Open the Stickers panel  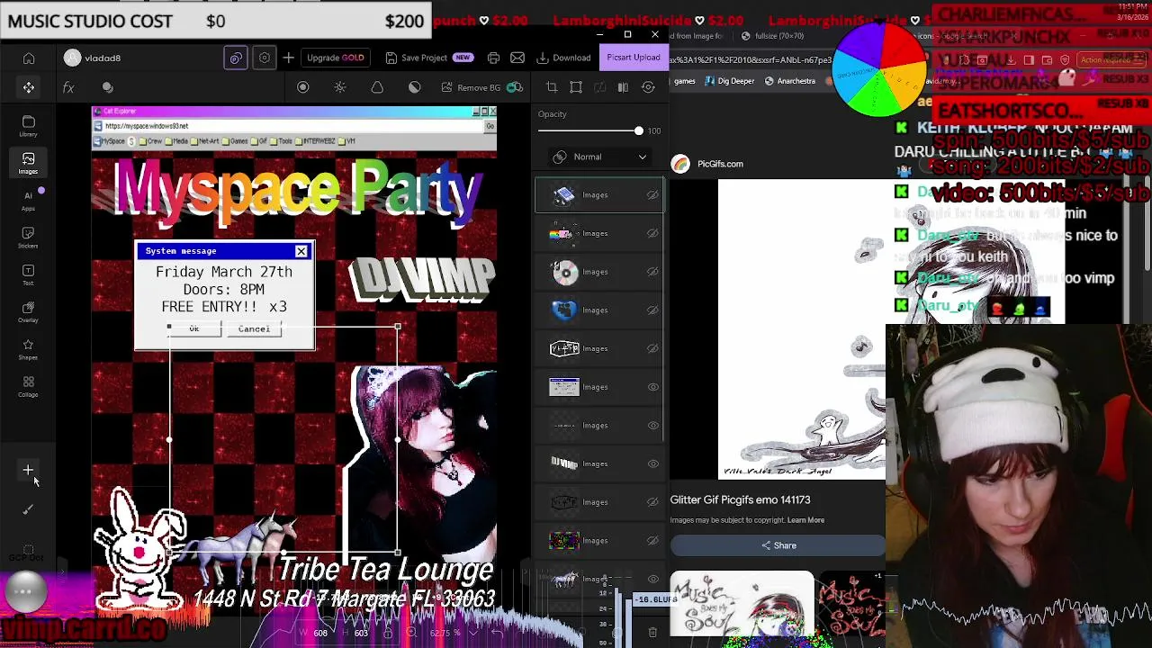pyautogui.click(x=28, y=238)
